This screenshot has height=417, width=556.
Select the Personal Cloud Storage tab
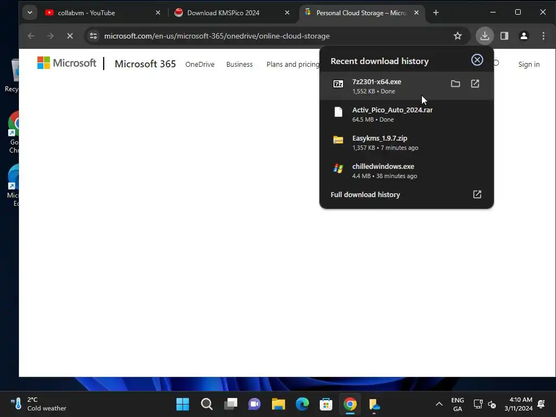(x=362, y=13)
